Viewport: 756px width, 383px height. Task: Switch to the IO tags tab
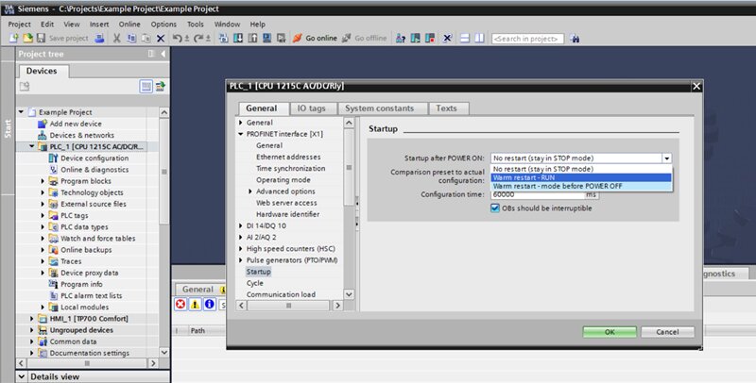point(312,108)
